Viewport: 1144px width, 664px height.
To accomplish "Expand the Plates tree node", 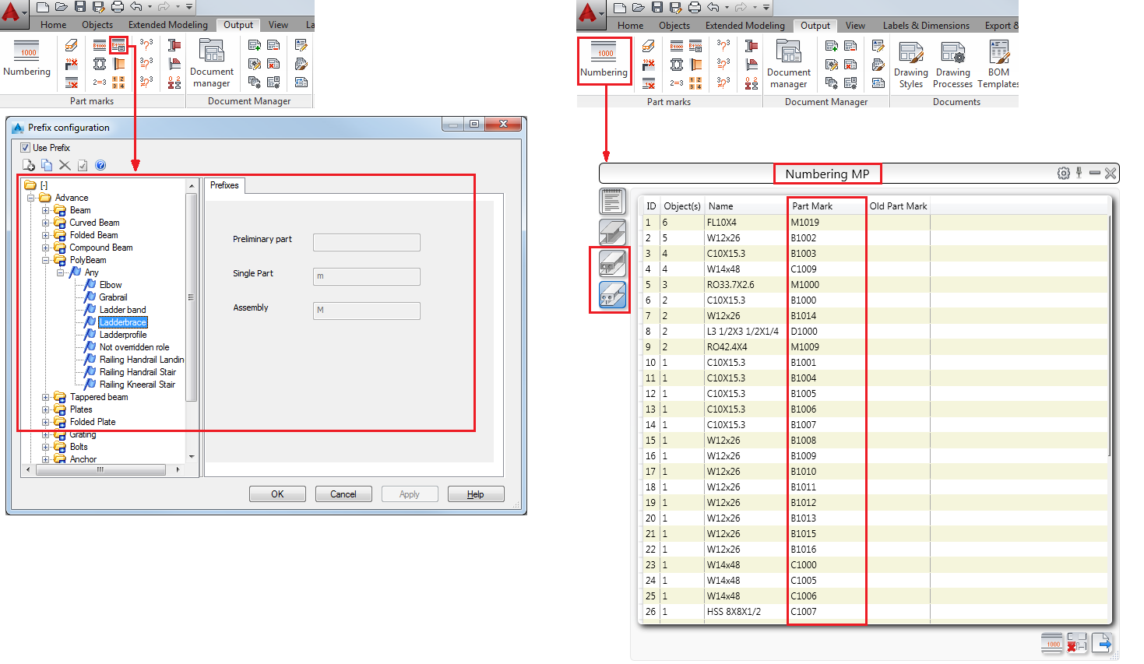I will coord(45,409).
